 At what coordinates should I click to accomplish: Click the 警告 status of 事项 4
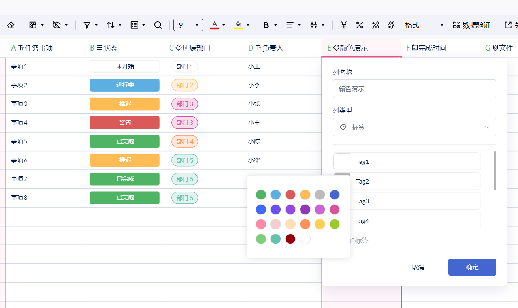point(124,122)
